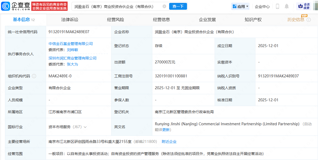Open the 应用 dropdown menu

[240, 6]
